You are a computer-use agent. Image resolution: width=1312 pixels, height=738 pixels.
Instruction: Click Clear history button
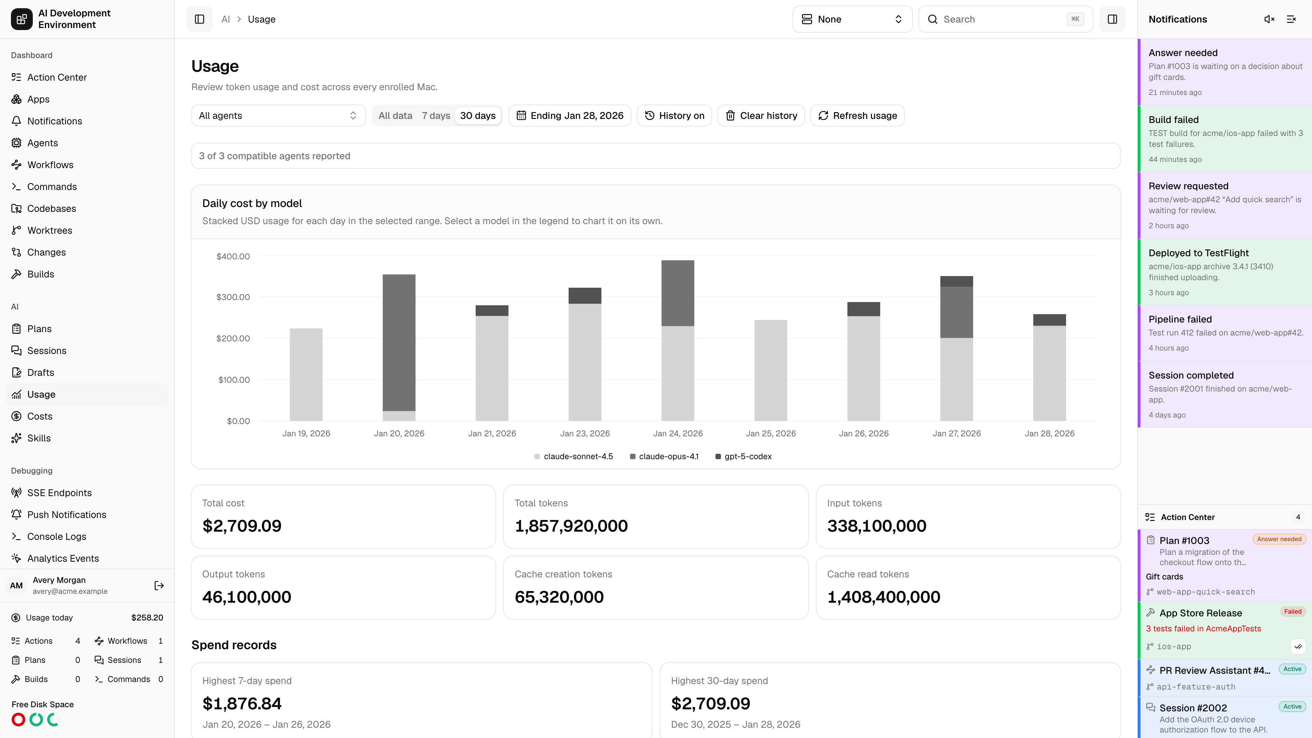coord(761,115)
